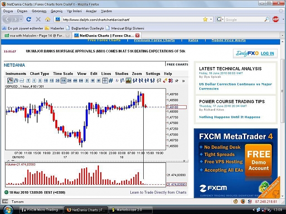
Task: Click the search magnifier icon
Action: click(x=267, y=19)
